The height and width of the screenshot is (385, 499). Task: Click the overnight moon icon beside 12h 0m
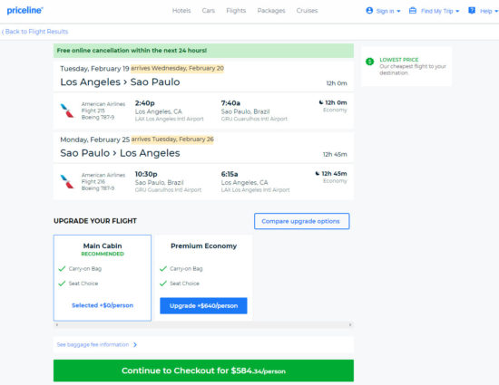coord(321,102)
